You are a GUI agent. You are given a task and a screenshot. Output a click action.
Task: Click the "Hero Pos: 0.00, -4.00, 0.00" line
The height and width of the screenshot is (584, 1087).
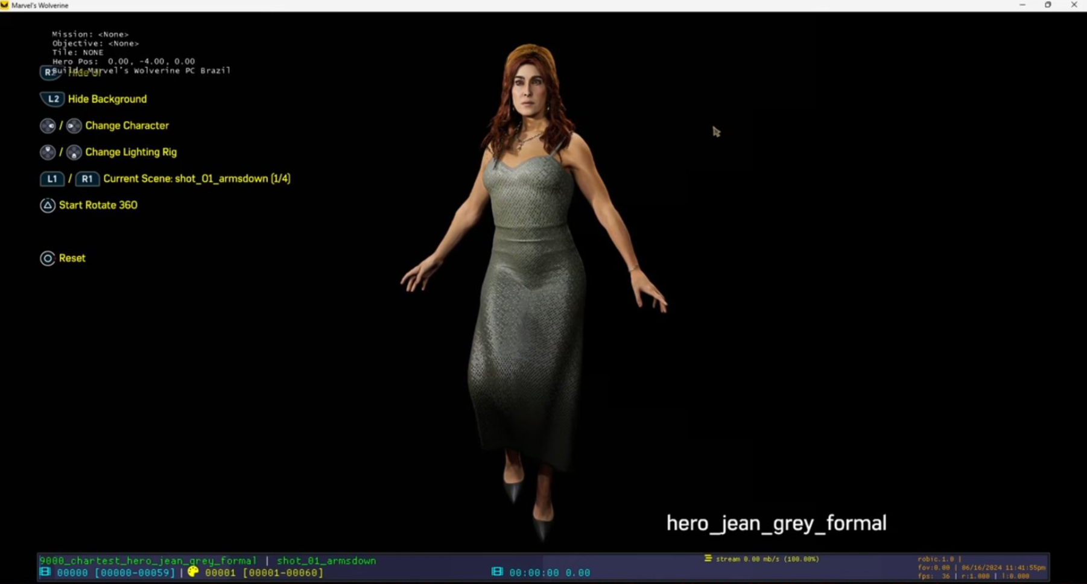[x=124, y=62]
